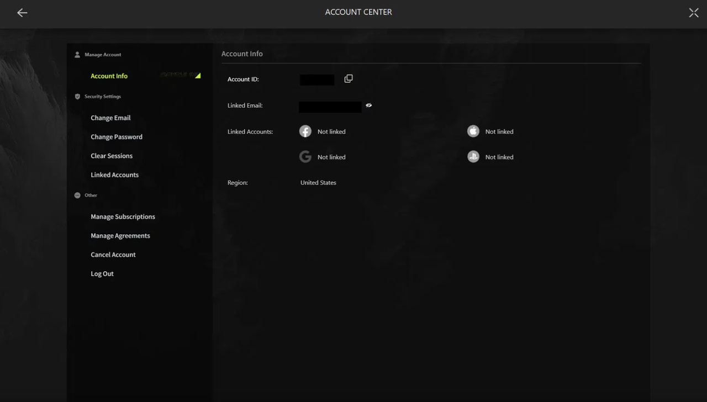The width and height of the screenshot is (707, 402).
Task: Link the Google account icon
Action: click(x=305, y=157)
